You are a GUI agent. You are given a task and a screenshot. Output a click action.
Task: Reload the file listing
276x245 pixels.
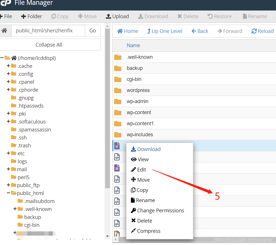coord(262,31)
